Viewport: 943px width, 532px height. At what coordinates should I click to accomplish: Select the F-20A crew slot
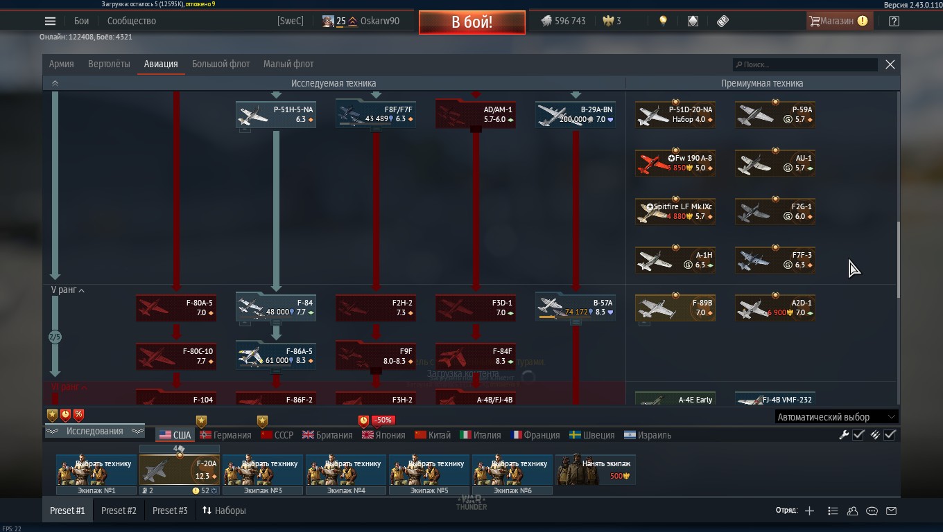coord(180,469)
